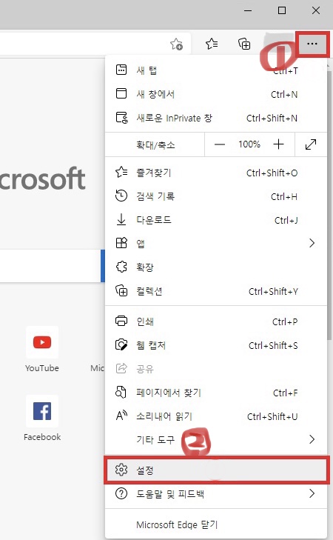The height and width of the screenshot is (540, 333).
Task: Click the puzzle icon beside 확장
Action: click(x=121, y=267)
